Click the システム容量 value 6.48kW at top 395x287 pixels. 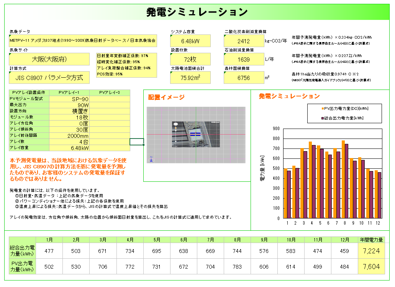[190, 41]
